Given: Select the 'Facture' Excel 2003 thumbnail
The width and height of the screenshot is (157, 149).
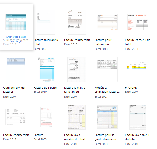Looking at the screenshot, I should (x=46, y=117).
